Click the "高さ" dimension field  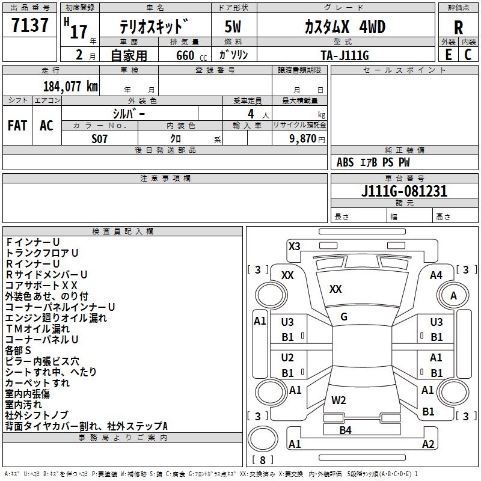455,216
